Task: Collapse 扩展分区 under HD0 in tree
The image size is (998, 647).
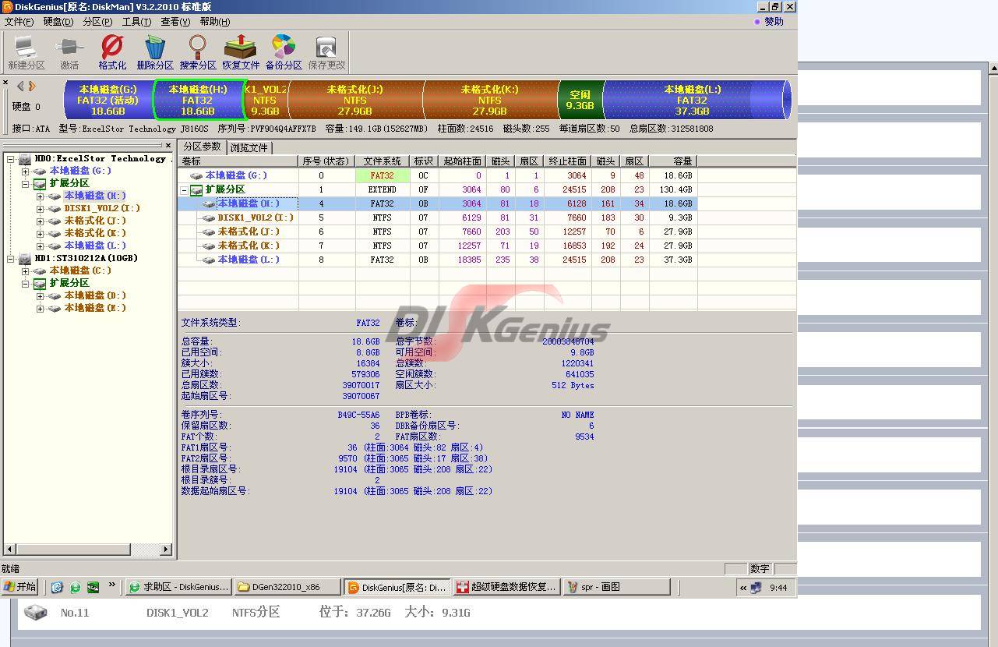Action: tap(25, 184)
